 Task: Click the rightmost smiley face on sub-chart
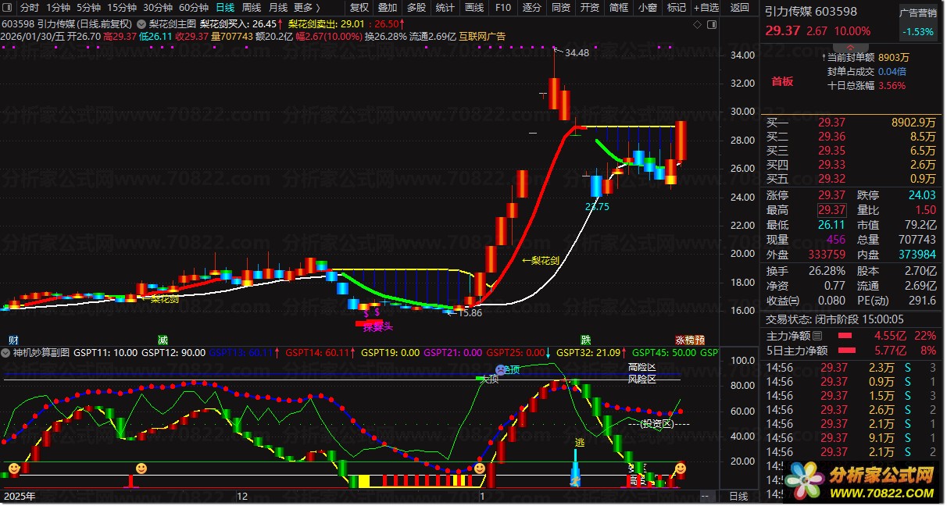pyautogui.click(x=681, y=468)
